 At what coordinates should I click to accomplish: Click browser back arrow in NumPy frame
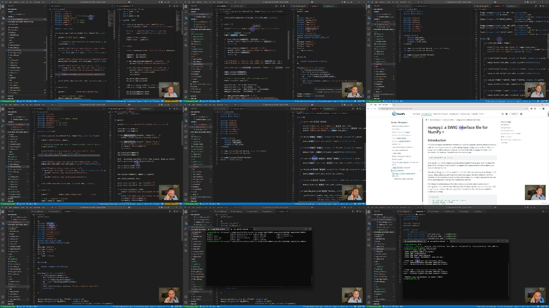(x=368, y=108)
